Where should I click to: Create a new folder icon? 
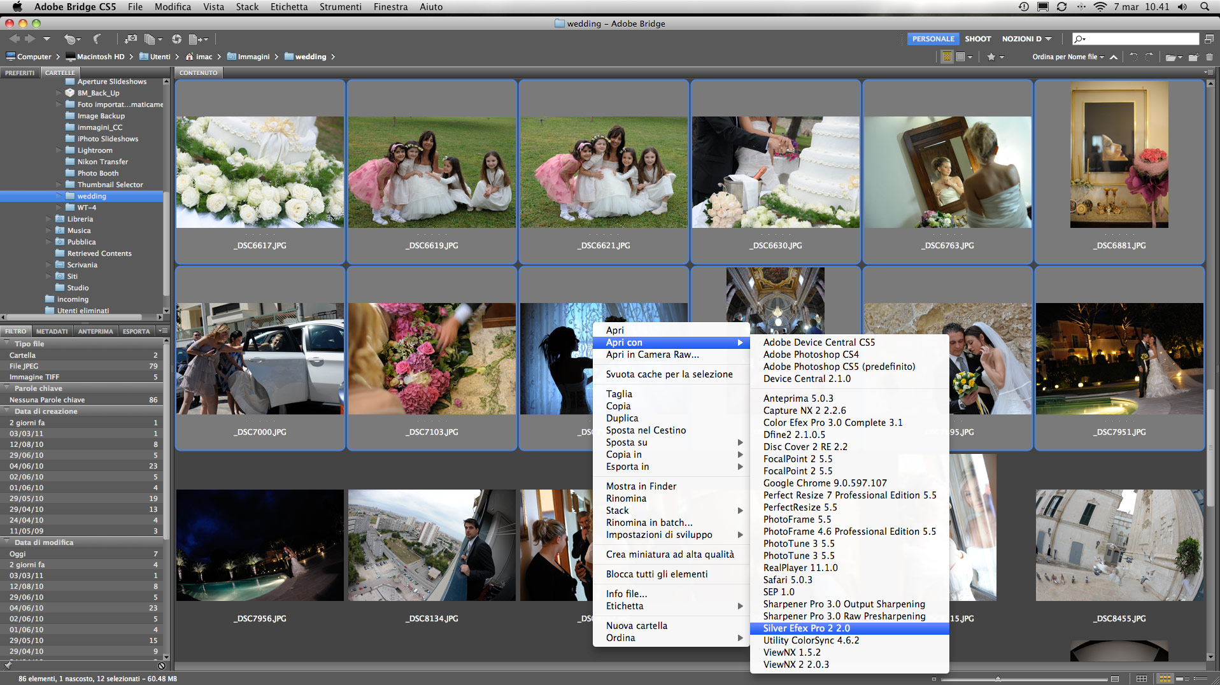pyautogui.click(x=1194, y=57)
